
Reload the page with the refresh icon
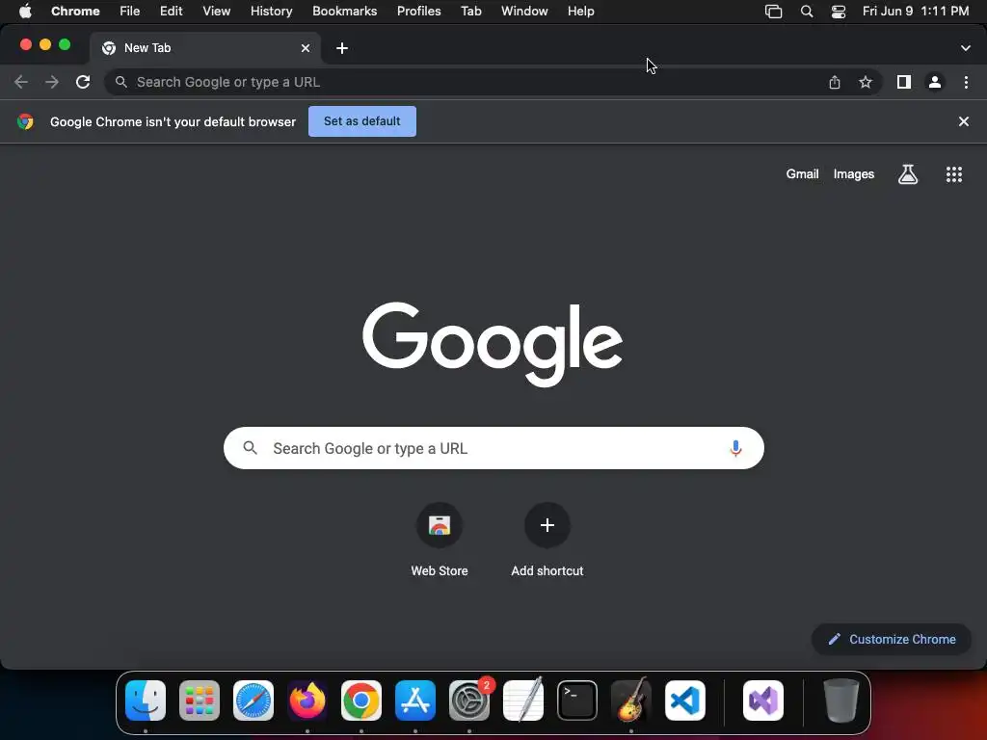(83, 82)
